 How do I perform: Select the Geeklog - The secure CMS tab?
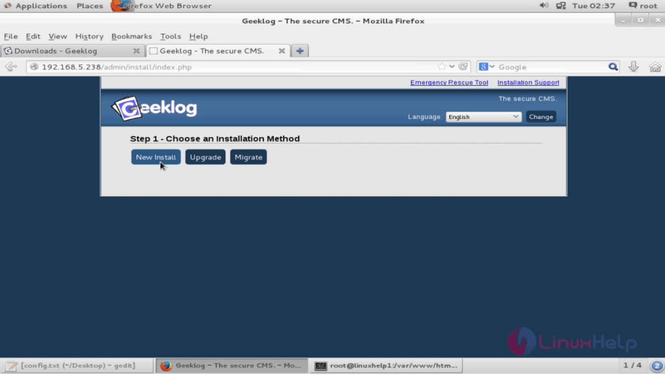pyautogui.click(x=218, y=51)
